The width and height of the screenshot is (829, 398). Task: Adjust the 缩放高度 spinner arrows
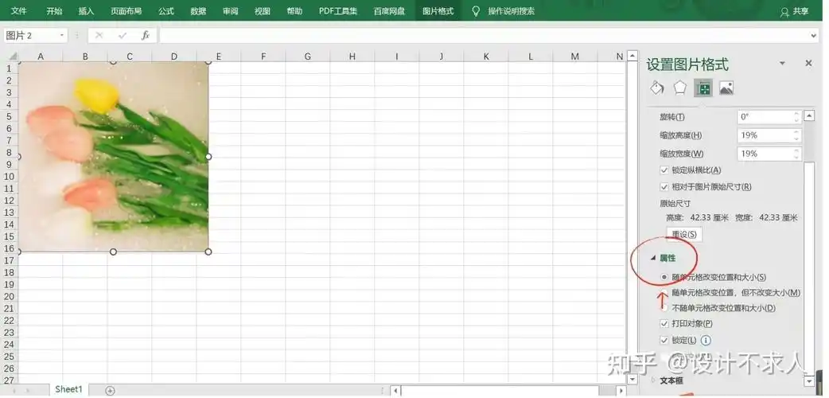pyautogui.click(x=796, y=135)
